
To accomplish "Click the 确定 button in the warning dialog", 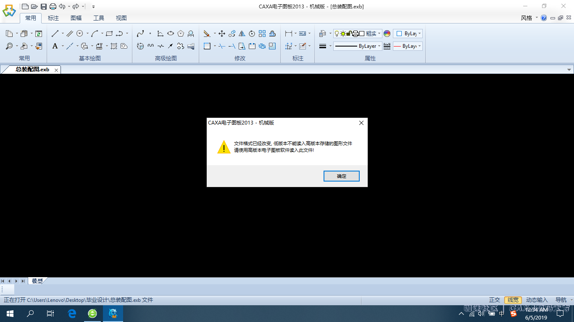I will pyautogui.click(x=342, y=176).
